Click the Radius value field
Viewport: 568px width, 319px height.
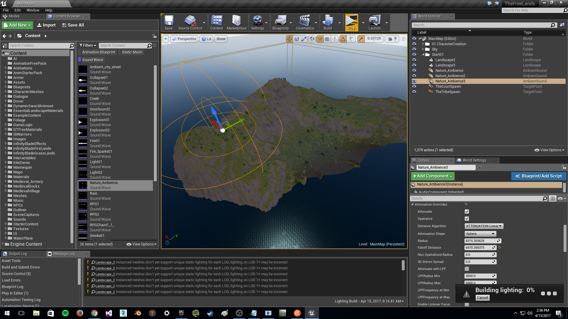point(483,241)
